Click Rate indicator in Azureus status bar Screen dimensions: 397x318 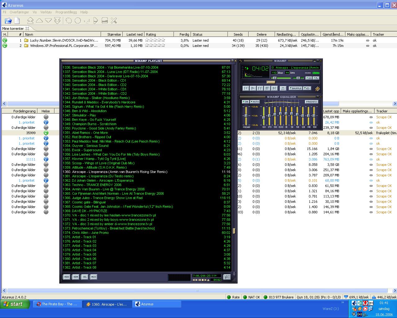click(x=233, y=297)
